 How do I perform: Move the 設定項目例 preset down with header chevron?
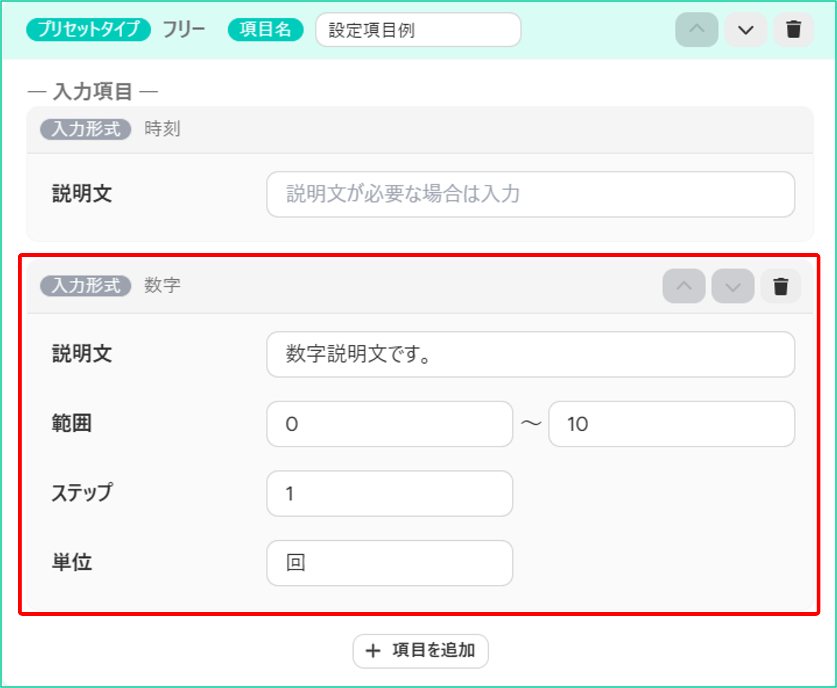(x=745, y=30)
